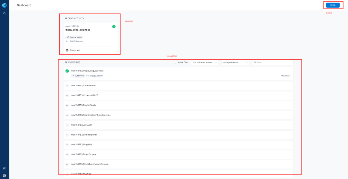Open the moxi159753/Codecraft2020 repository

click(178, 95)
